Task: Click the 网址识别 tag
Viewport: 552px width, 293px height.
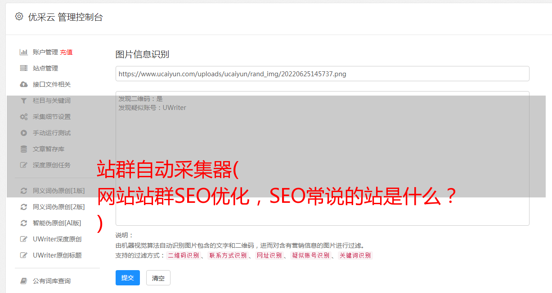Action: pyautogui.click(x=269, y=255)
